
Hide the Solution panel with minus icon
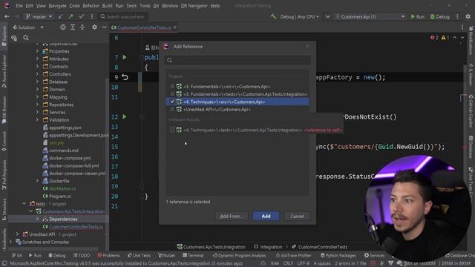point(104,27)
